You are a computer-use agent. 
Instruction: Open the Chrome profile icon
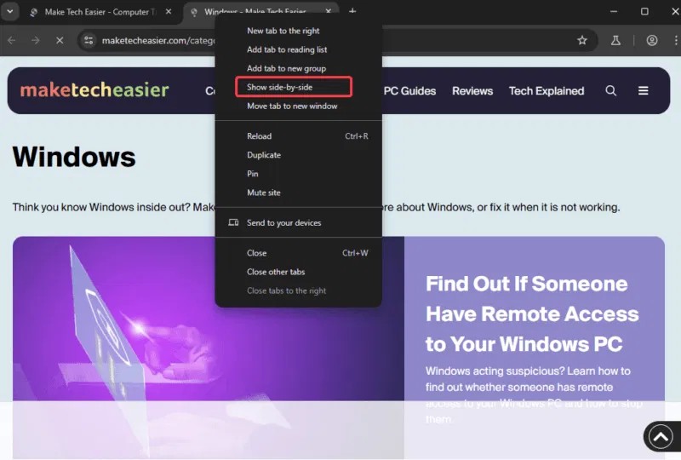click(x=652, y=40)
